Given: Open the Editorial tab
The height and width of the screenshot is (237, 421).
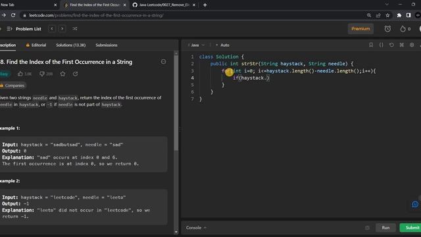Looking at the screenshot, I should (x=36, y=45).
